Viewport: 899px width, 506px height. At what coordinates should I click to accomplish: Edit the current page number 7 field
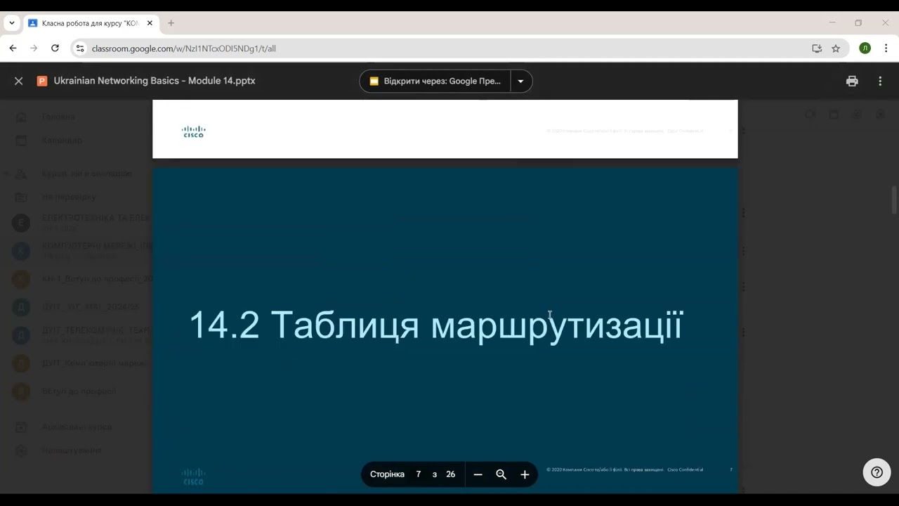[419, 474]
